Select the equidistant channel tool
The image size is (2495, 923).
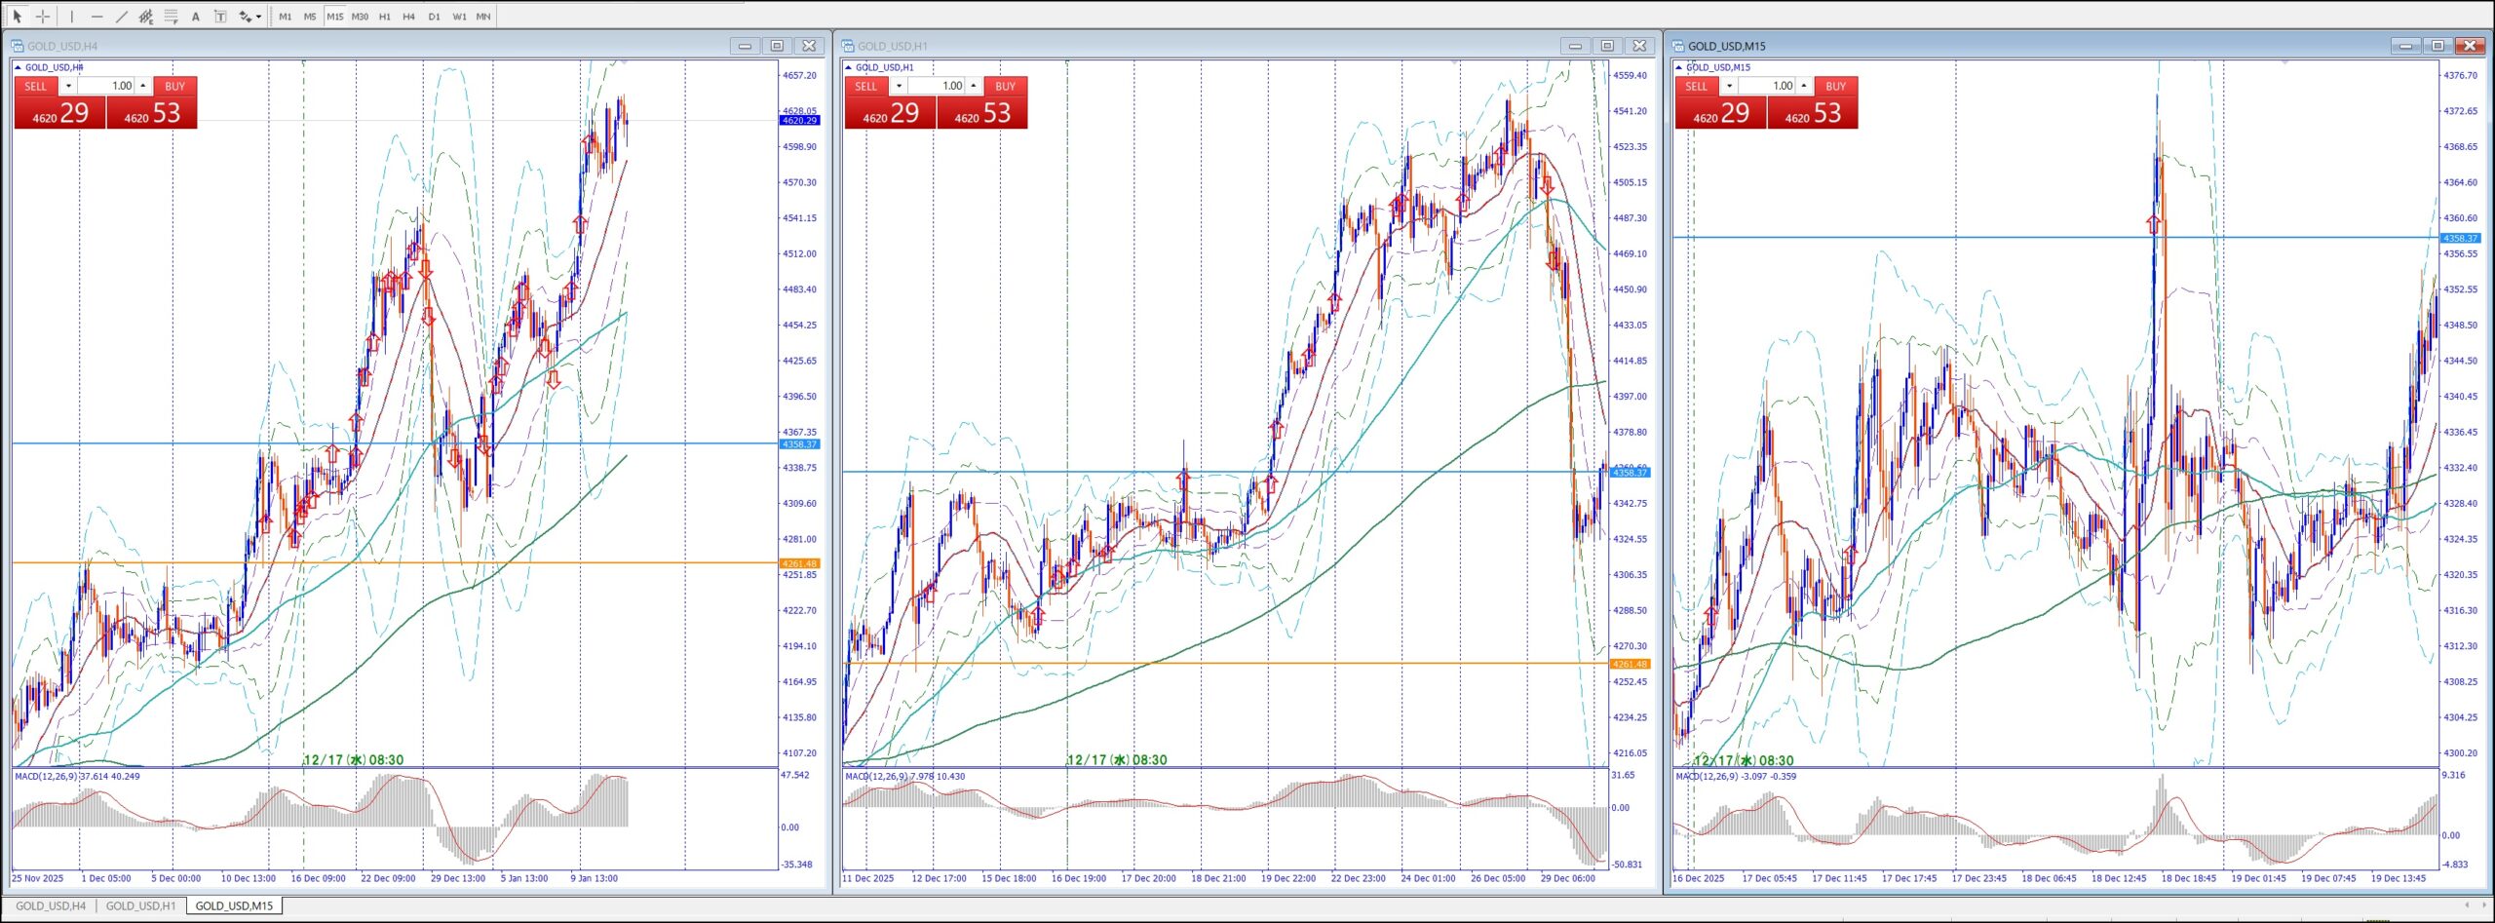click(x=145, y=17)
